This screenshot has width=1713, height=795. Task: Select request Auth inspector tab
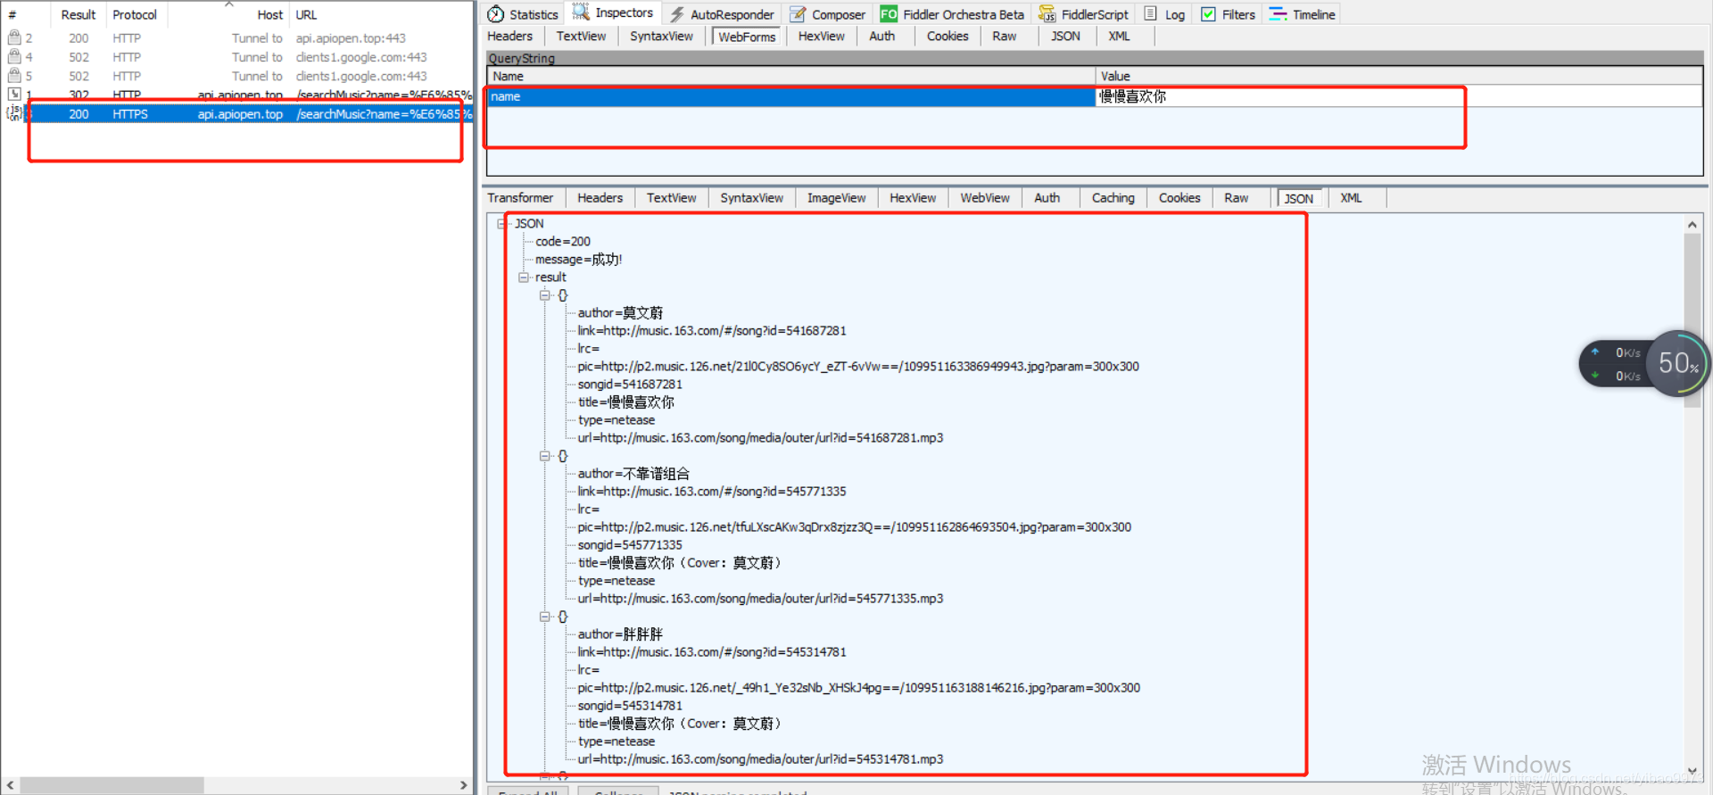(881, 36)
